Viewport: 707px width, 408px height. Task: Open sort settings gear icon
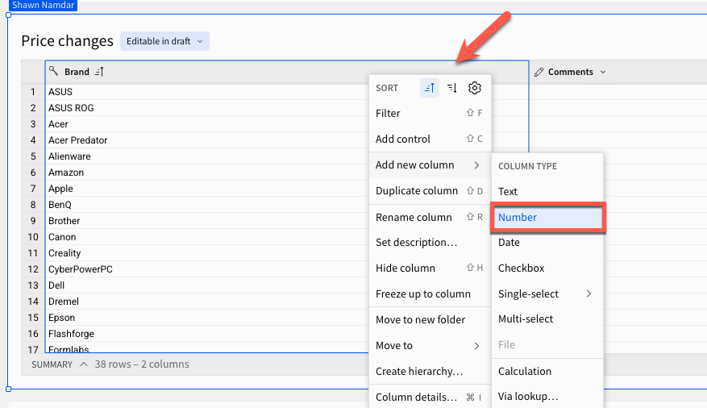point(474,88)
